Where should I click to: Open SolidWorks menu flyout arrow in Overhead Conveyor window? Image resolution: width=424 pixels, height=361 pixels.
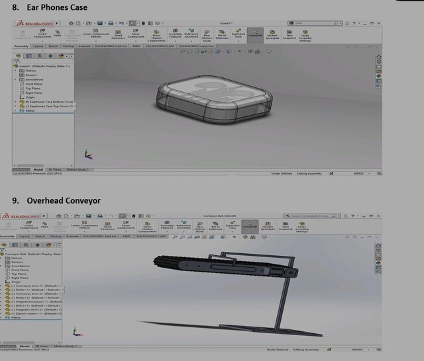[x=44, y=216]
